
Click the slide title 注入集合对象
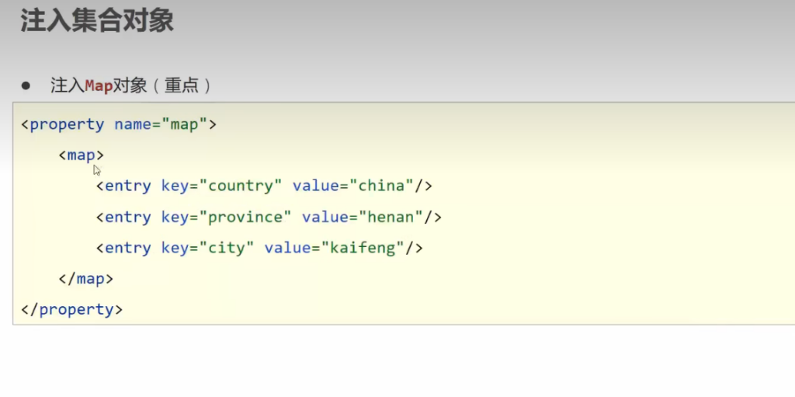coord(96,21)
